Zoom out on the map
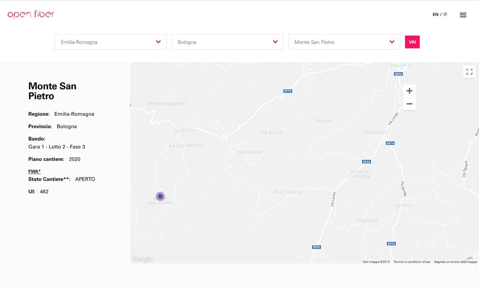 pos(409,104)
